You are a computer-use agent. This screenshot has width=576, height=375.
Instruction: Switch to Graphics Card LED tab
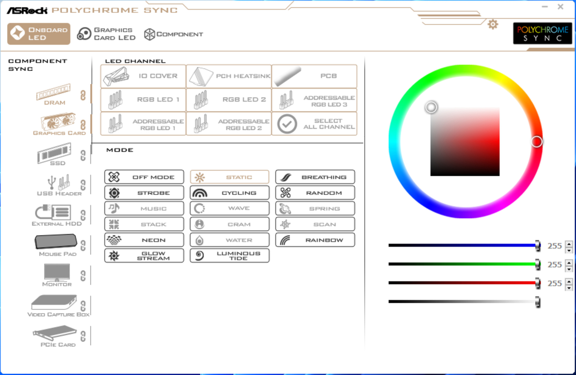(x=107, y=34)
